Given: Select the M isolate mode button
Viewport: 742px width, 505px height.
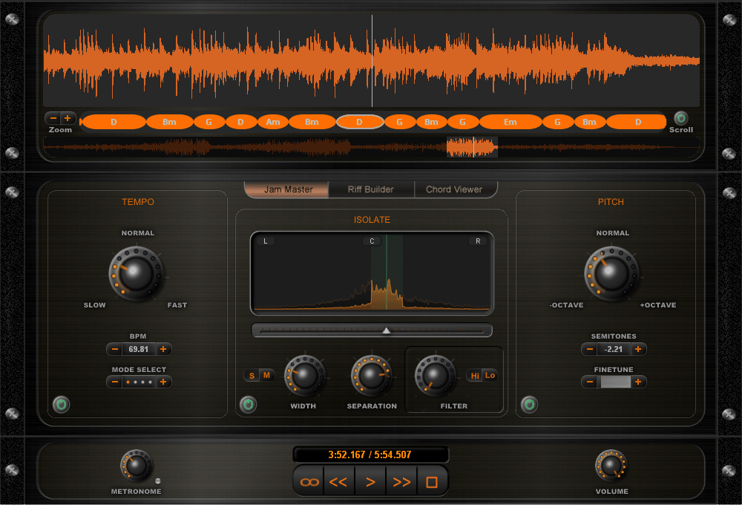Looking at the screenshot, I should [x=267, y=375].
